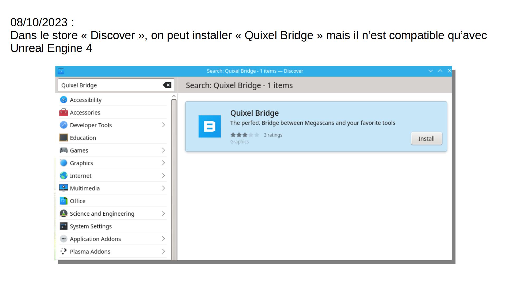Click the Discover app icon in title bar

pos(61,71)
